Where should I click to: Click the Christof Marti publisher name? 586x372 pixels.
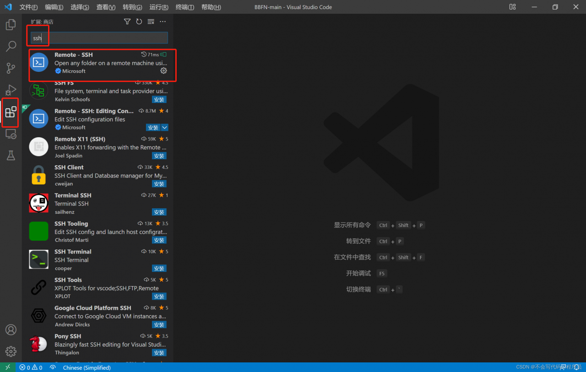71,240
